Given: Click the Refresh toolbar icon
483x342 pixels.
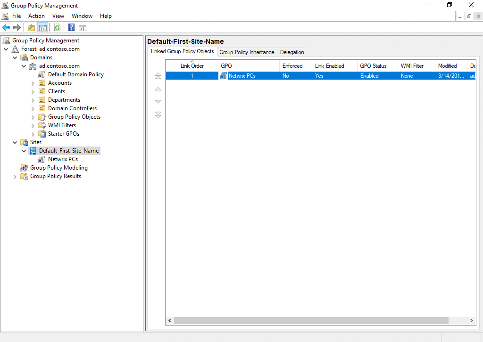Looking at the screenshot, I should (x=57, y=28).
